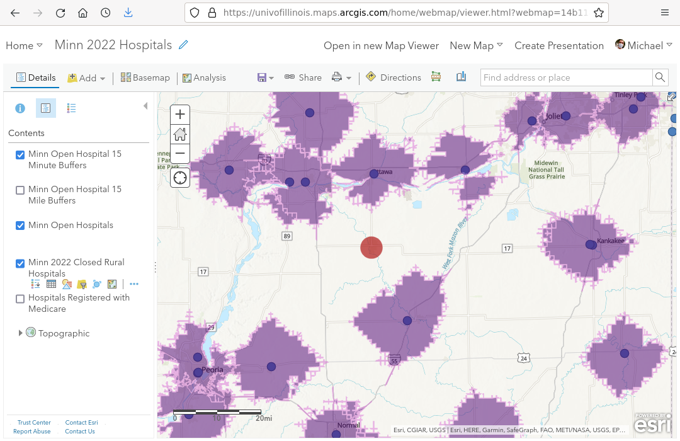Open the Bookmarks tool
The image size is (680, 441).
coord(461,77)
